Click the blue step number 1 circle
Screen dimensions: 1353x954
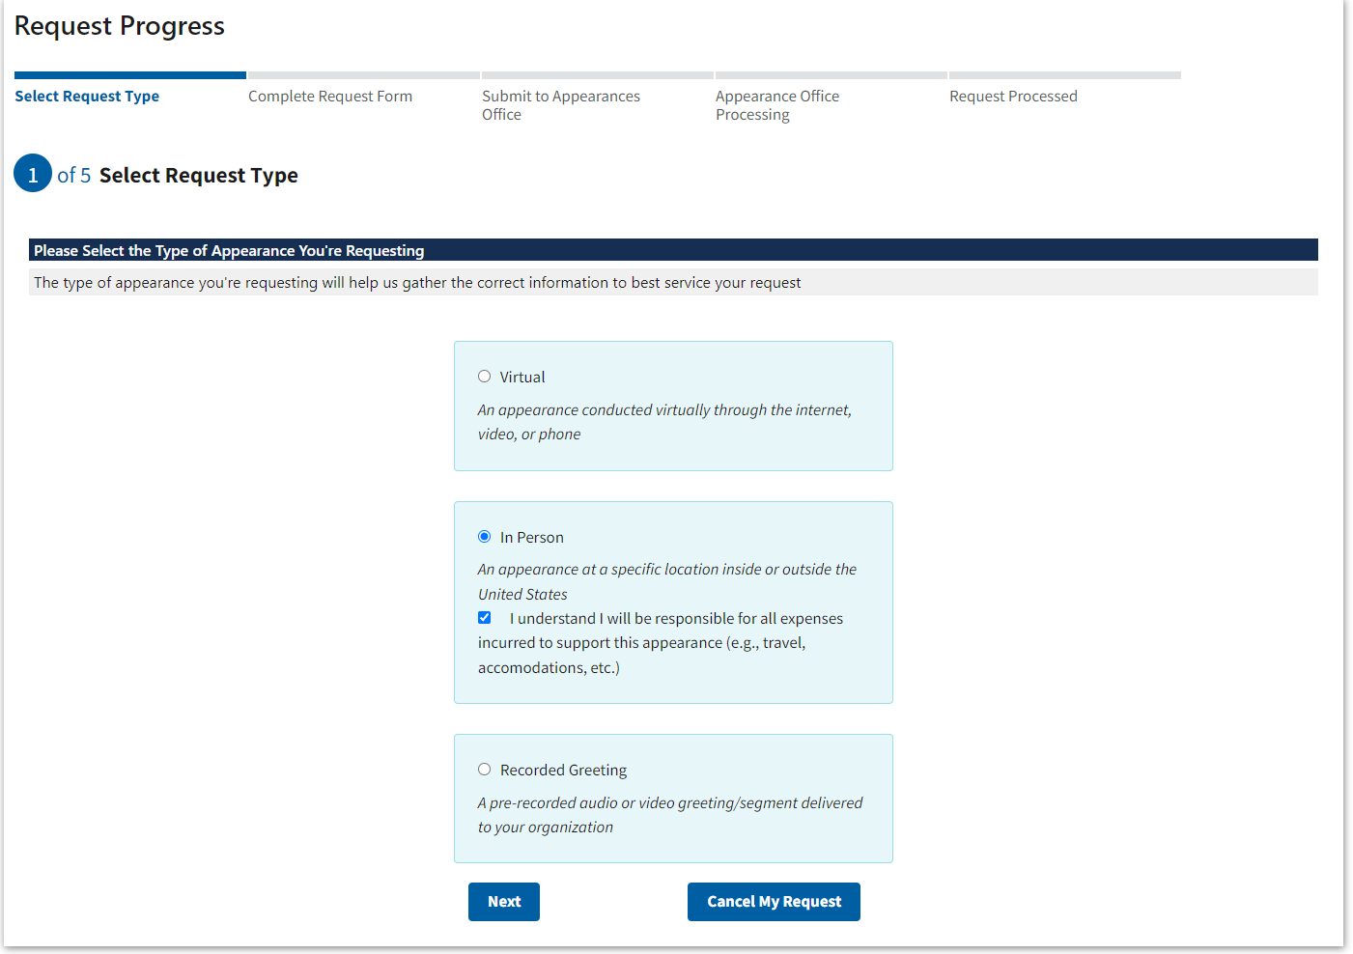click(x=33, y=174)
